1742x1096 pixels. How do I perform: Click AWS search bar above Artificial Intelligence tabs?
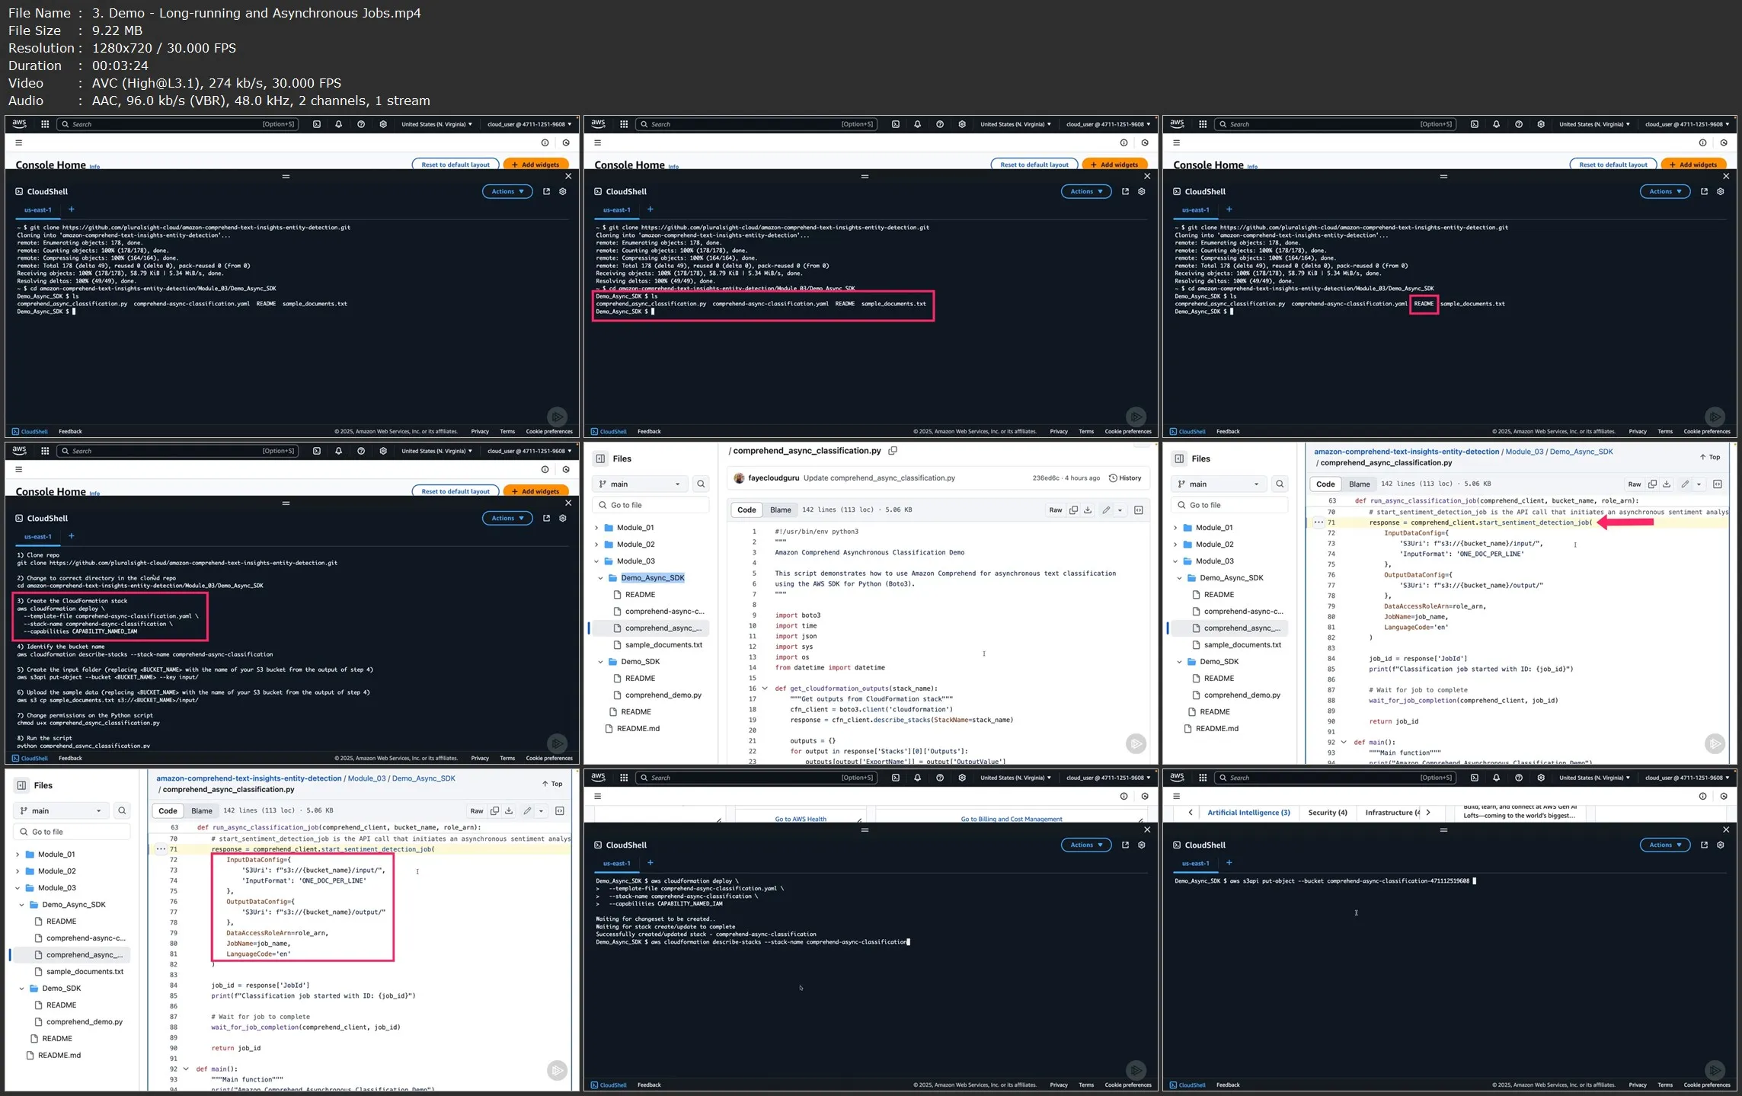click(1334, 778)
